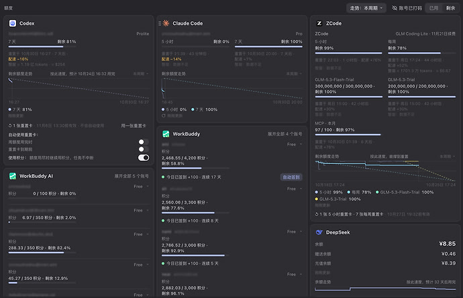Click the ZCode remaining quota trend chart
Screen dimensions: 463x298
(x=385, y=171)
